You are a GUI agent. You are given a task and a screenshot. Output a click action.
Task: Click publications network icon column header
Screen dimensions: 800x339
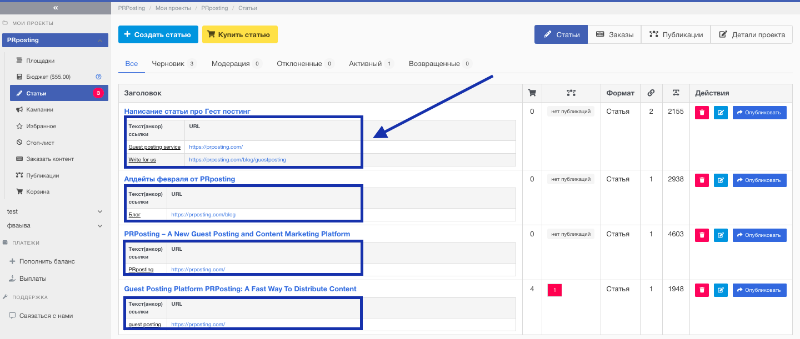click(571, 93)
